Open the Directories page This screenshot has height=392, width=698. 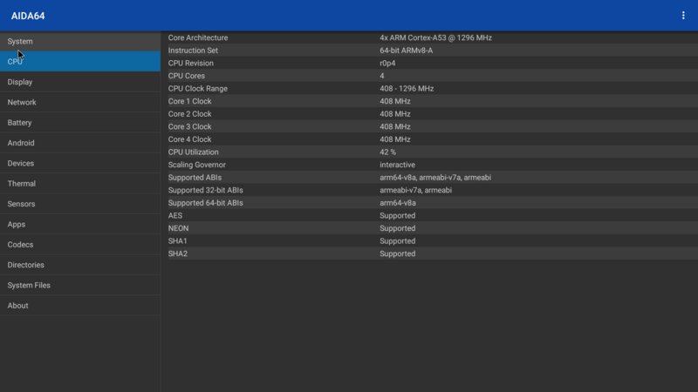pyautogui.click(x=80, y=265)
